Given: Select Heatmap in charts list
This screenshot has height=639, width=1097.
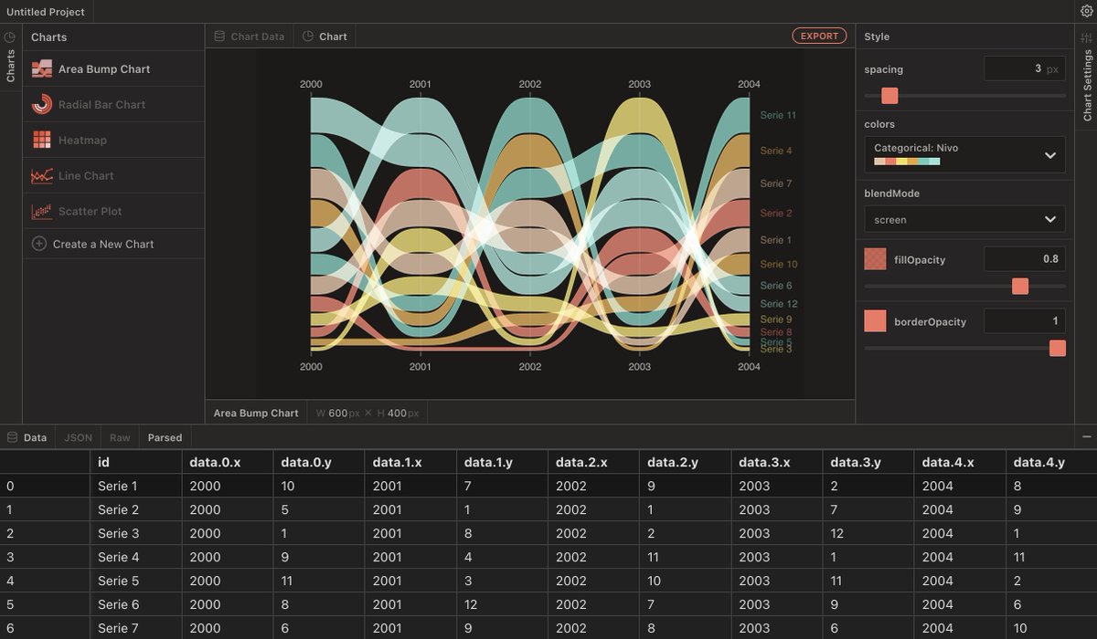Looking at the screenshot, I should click(x=113, y=140).
